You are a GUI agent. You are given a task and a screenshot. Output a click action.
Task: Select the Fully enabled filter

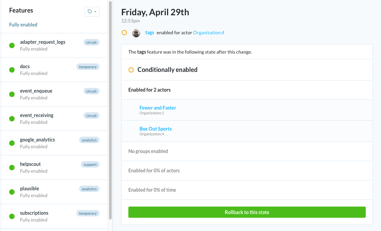(x=23, y=24)
